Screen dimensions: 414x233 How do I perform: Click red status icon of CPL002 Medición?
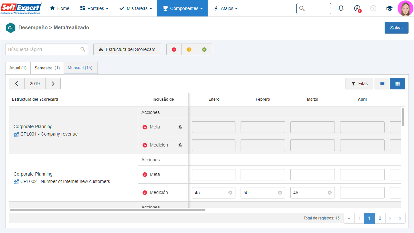click(145, 193)
